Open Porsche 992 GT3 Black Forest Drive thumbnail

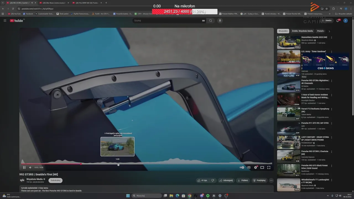(x=289, y=171)
